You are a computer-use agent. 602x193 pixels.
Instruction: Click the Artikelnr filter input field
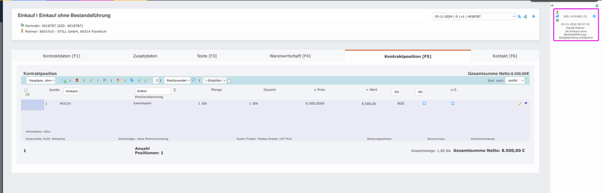[x=72, y=91]
